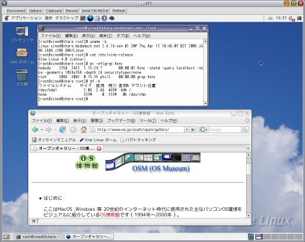Screen dimensions: 305x242
Task: Open browser ヘルプ(H) menu
Action: (x=169, y=120)
